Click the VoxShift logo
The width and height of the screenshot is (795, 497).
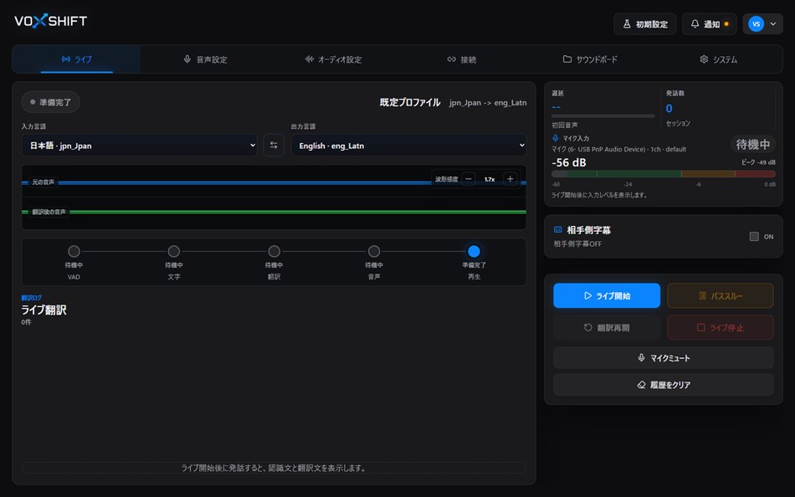(51, 21)
